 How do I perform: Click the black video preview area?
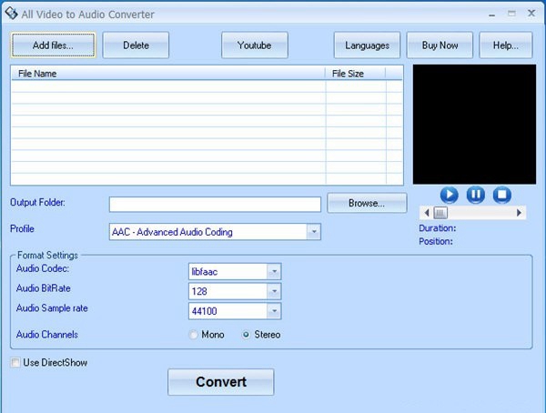tap(474, 125)
